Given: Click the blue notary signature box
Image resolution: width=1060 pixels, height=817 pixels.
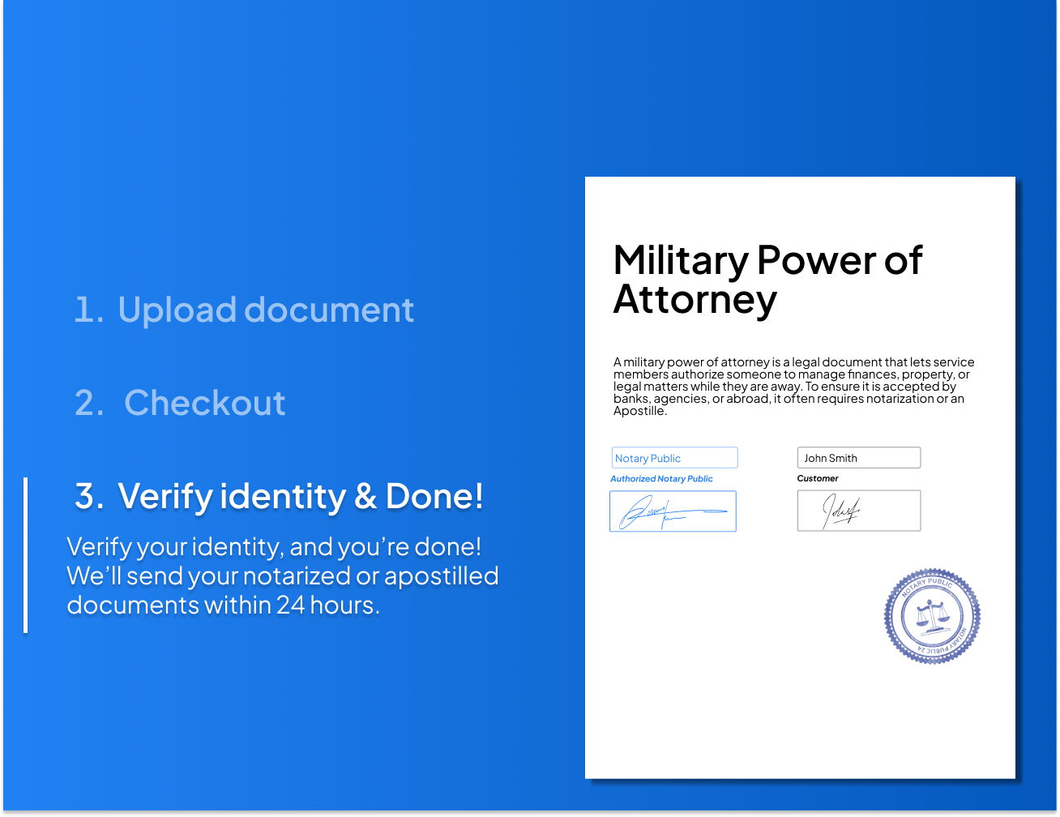Looking at the screenshot, I should pyautogui.click(x=673, y=511).
